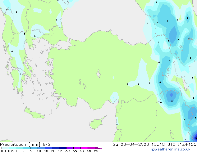The height and width of the screenshot is (152, 197).
Task: Click the '45' legend value
Action: pos(89,151)
